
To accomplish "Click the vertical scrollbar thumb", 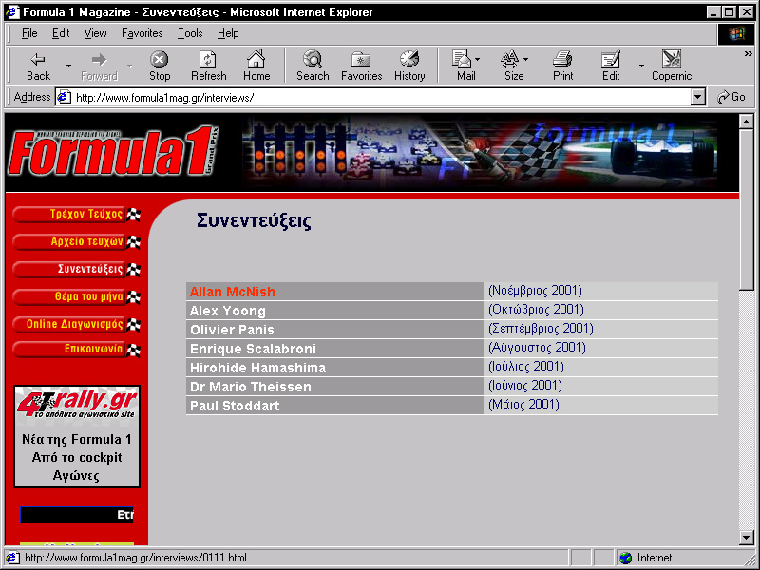I will pos(747,209).
